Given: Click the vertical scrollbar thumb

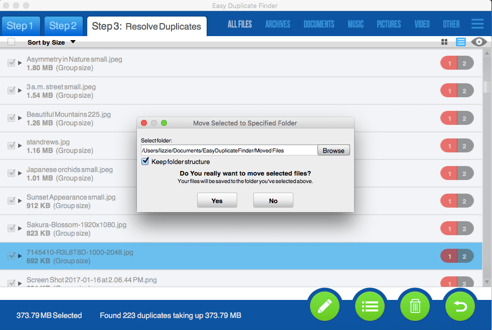Looking at the screenshot, I should [x=486, y=86].
